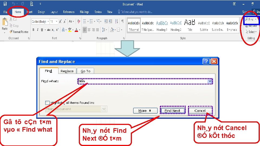Click the Sort A-Z icon

[116, 21]
